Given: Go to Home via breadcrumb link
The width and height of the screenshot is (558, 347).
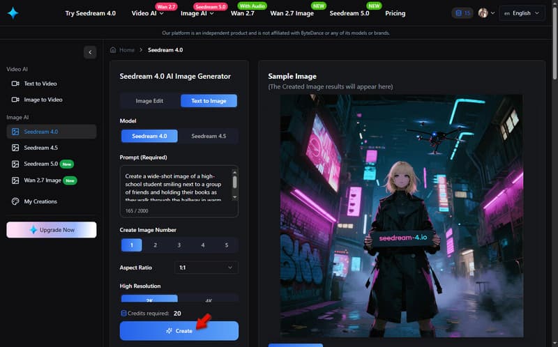Looking at the screenshot, I should pos(127,49).
